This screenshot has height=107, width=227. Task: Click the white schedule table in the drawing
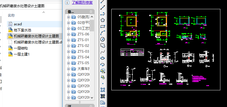tap(132, 52)
